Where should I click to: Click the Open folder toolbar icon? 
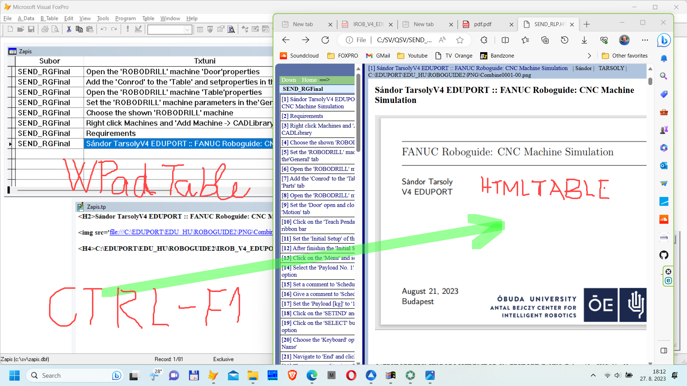pyautogui.click(x=20, y=29)
